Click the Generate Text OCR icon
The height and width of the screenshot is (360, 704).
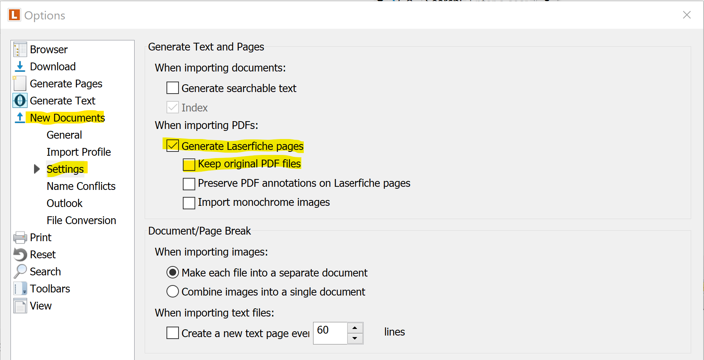[20, 101]
